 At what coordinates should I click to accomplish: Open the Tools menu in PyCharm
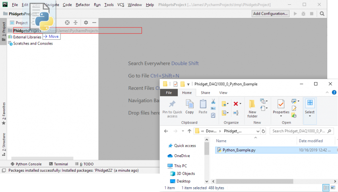[109, 4]
